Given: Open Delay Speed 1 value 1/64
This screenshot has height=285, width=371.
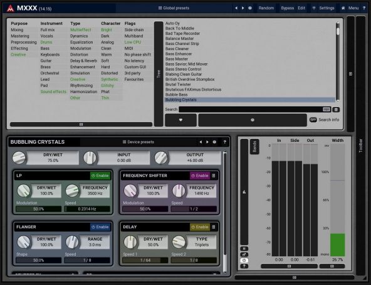Looking at the screenshot, I should pos(145,261).
